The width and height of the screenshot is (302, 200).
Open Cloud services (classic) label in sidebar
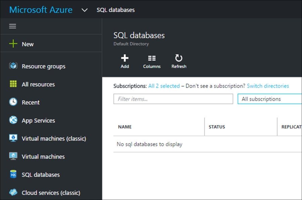(51, 193)
